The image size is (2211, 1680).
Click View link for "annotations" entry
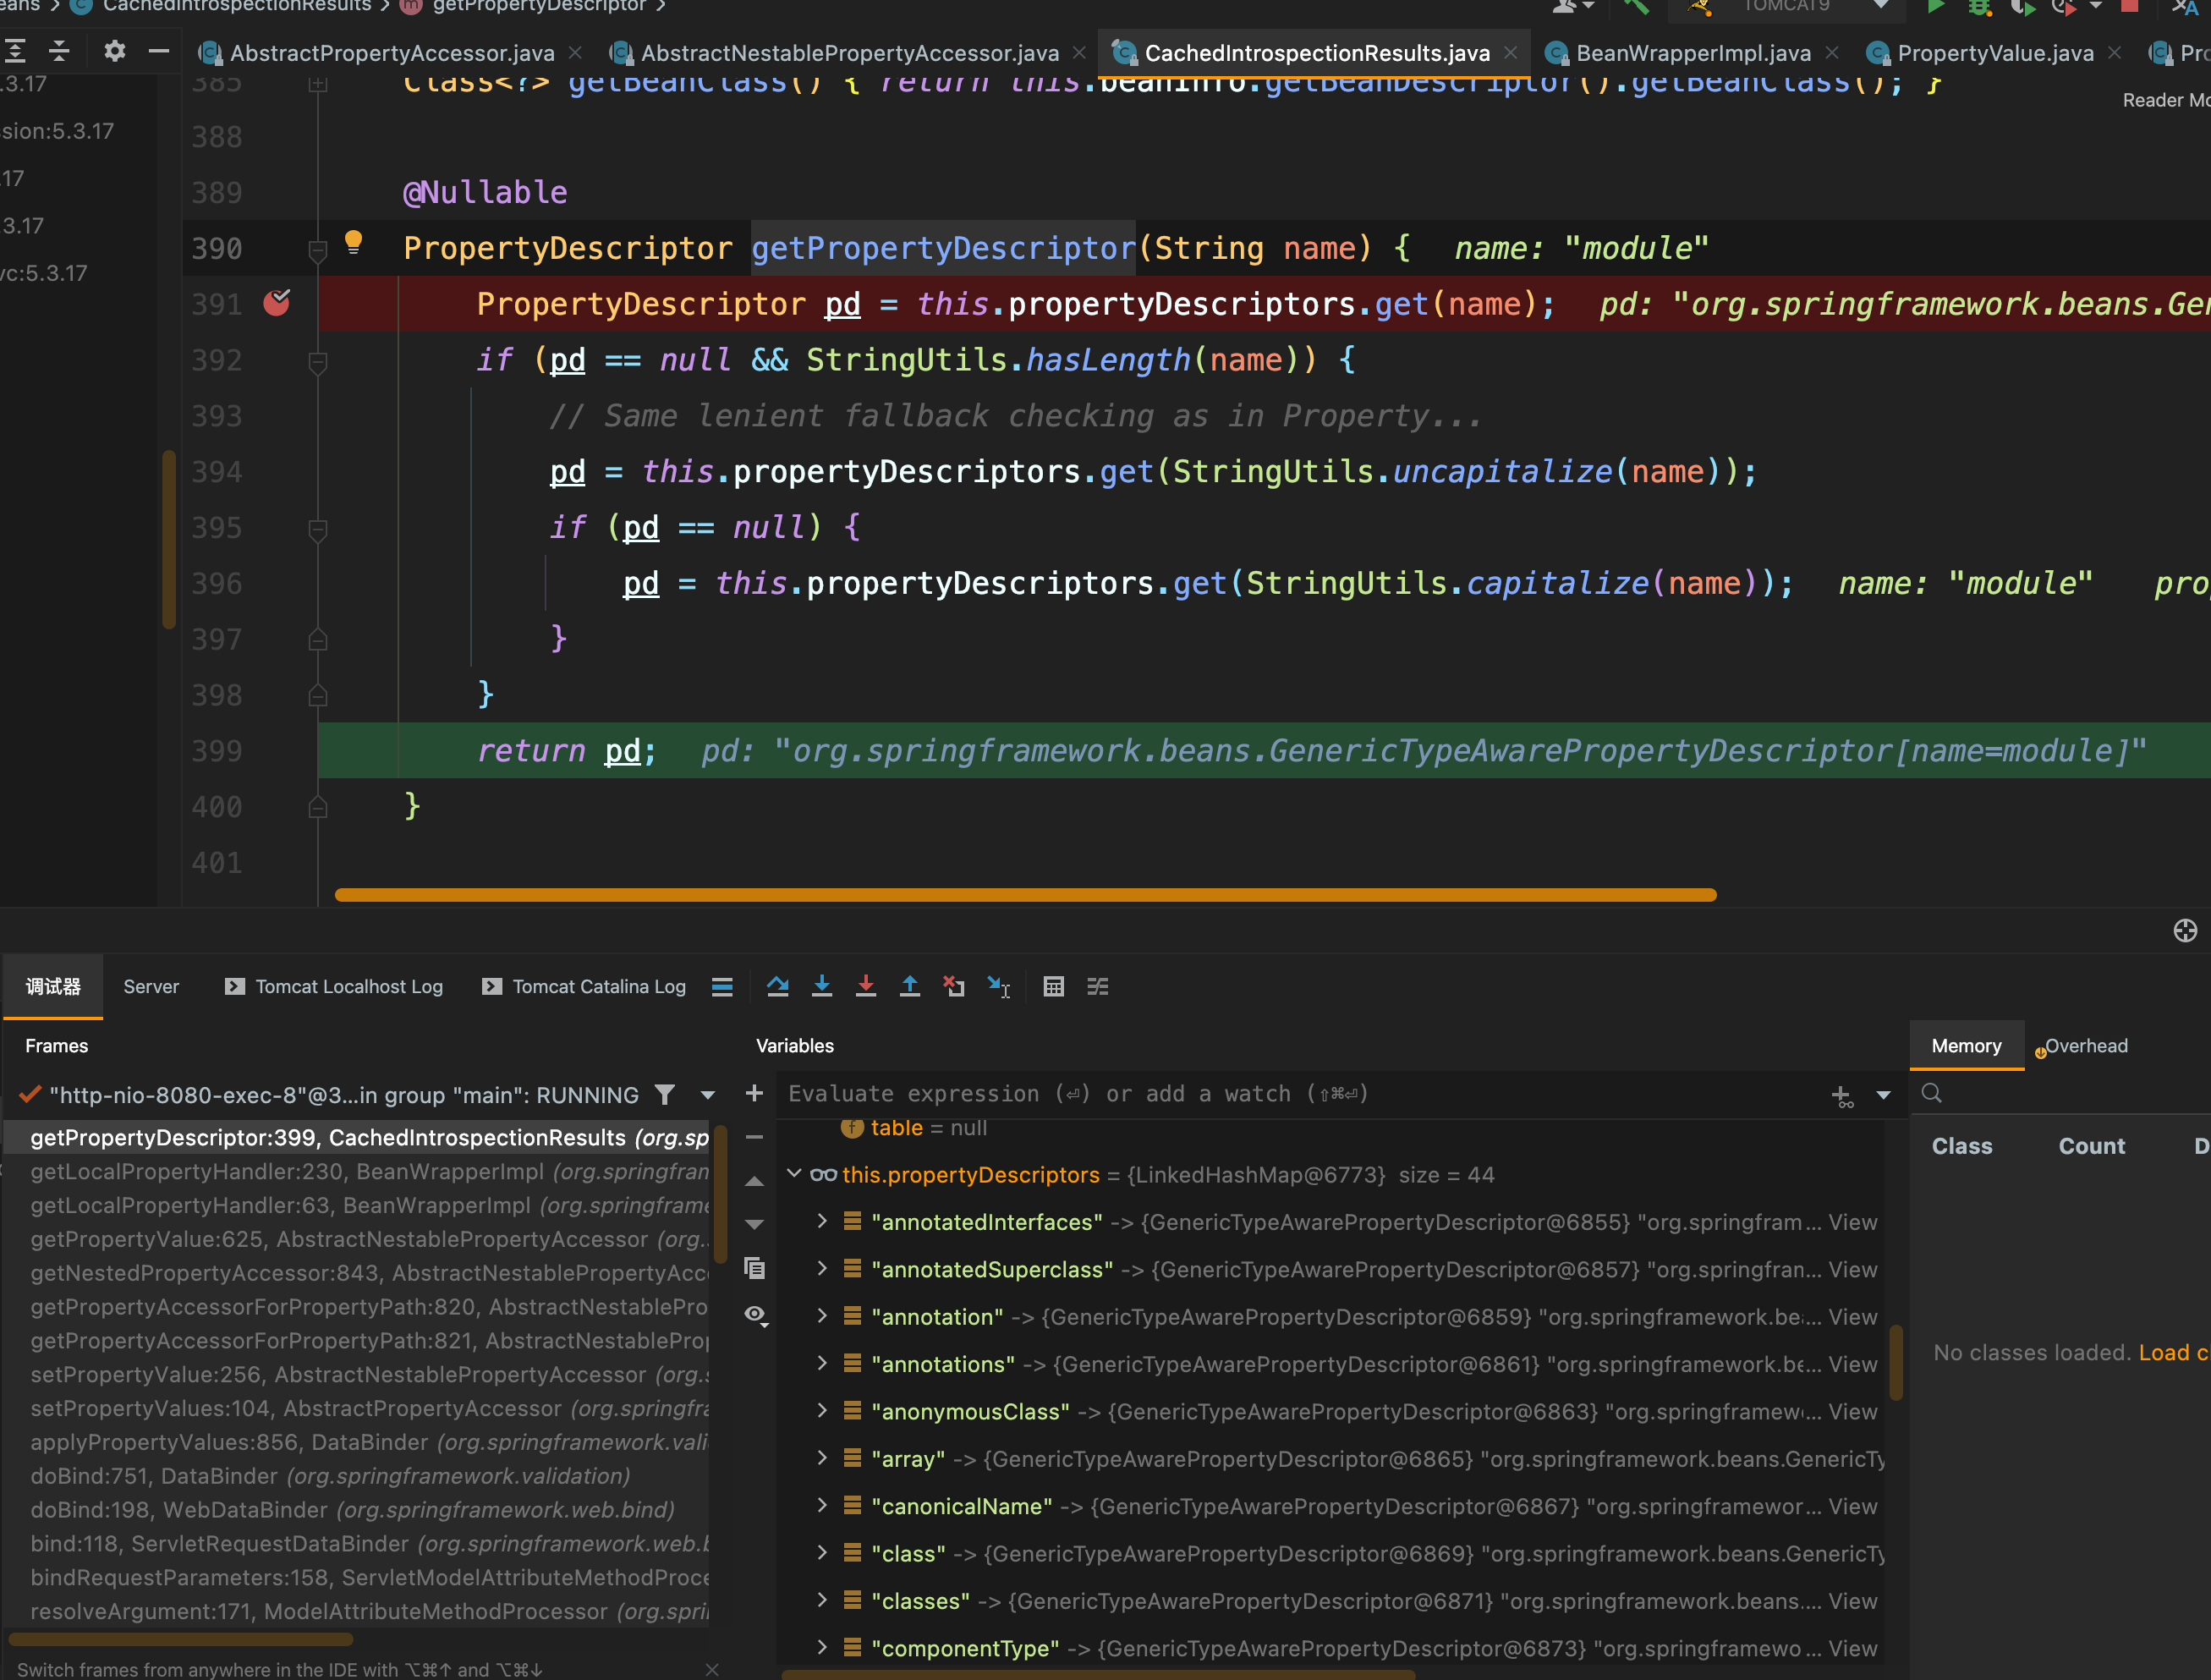[1852, 1364]
